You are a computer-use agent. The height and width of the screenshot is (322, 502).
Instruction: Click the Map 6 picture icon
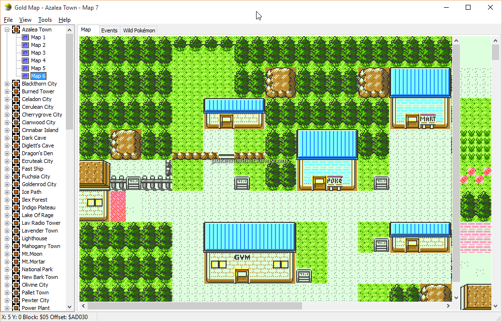coord(25,76)
